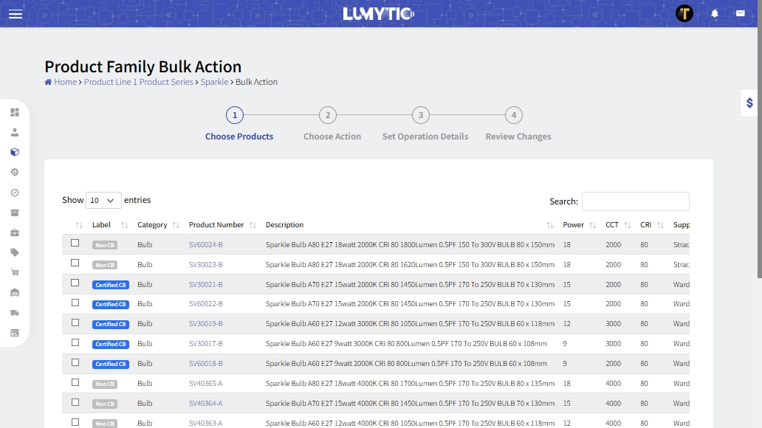Click the Non CB badge for SV40364-A
The height and width of the screenshot is (428, 762).
tap(105, 404)
